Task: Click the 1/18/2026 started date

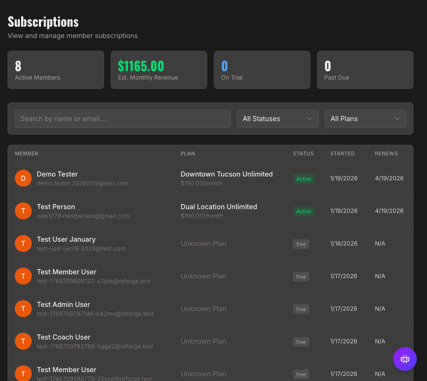Action: click(x=344, y=243)
